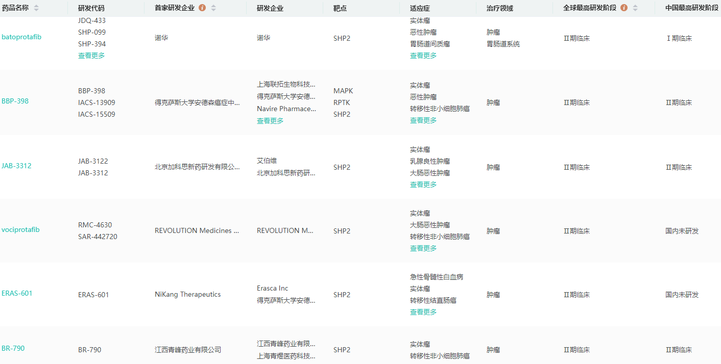Expand 查看更多 under batoprotafib research codes
This screenshot has height=364, width=721.
tap(91, 56)
